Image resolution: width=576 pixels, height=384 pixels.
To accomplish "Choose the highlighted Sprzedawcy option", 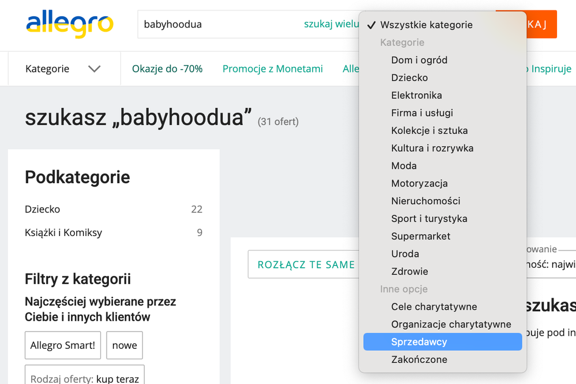I will [442, 342].
